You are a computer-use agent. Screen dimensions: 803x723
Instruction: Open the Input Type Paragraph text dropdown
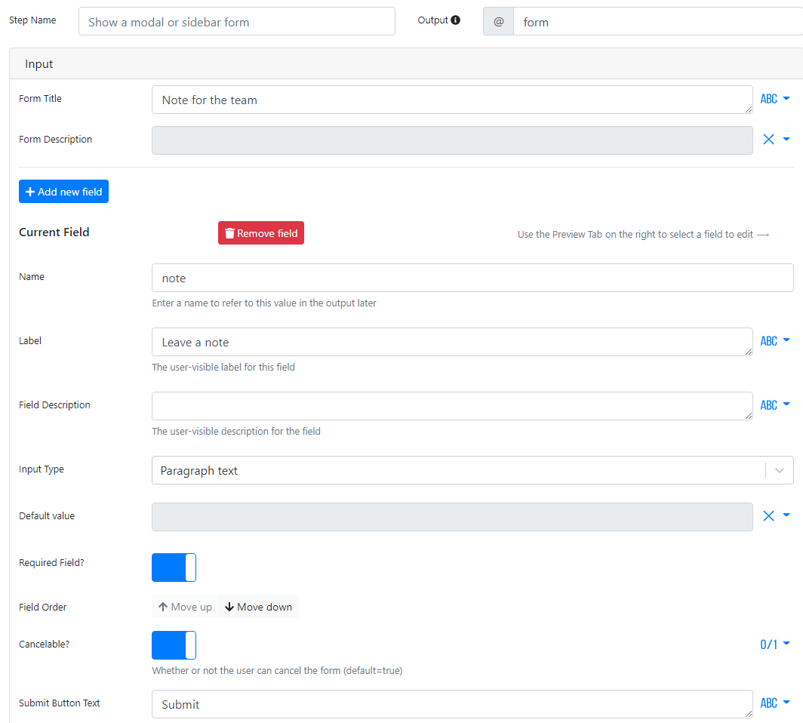click(x=472, y=470)
